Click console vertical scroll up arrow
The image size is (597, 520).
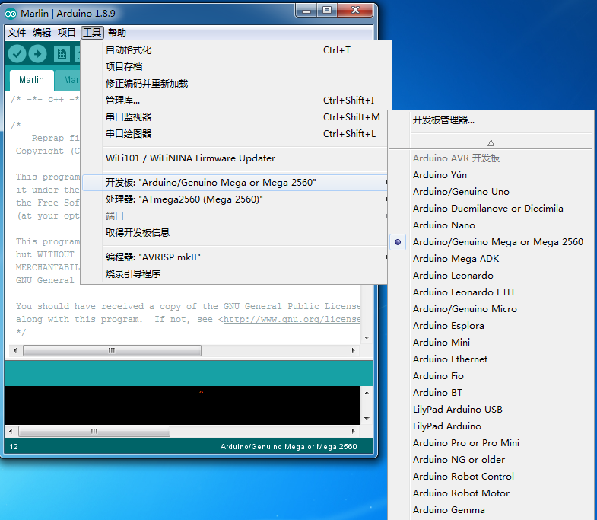click(x=367, y=393)
